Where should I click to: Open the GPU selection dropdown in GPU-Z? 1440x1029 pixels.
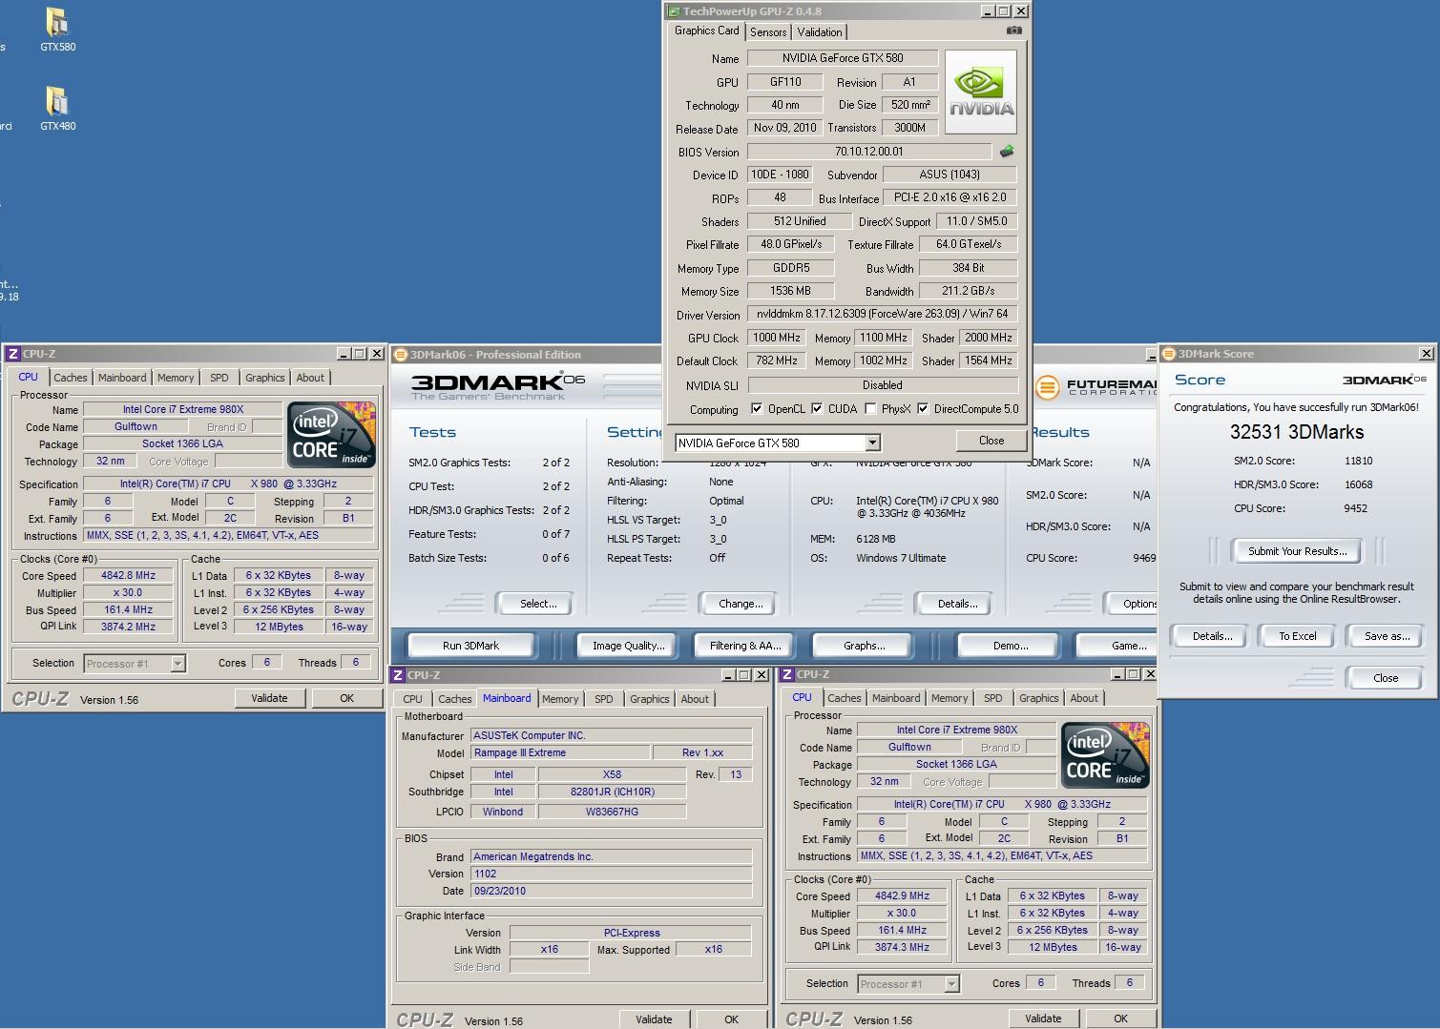(x=872, y=442)
